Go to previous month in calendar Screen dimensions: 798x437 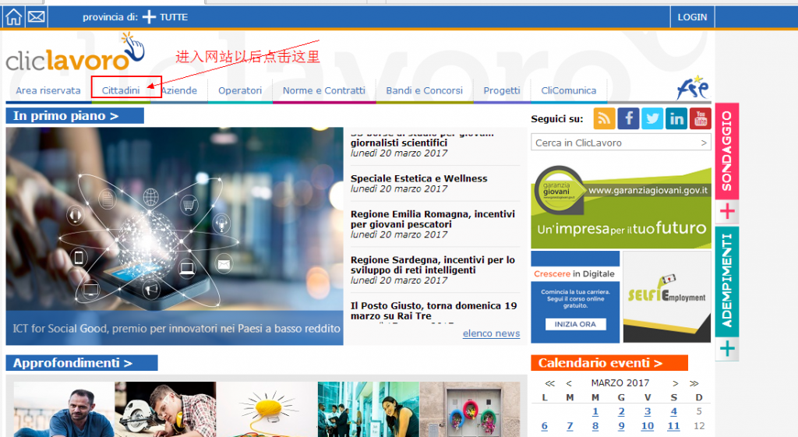[x=569, y=383]
